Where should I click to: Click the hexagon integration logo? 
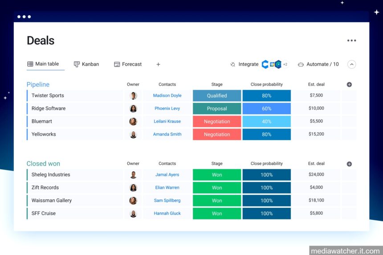[278, 64]
